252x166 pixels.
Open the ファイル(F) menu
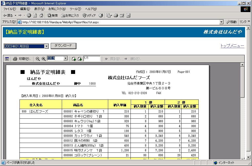click(10, 9)
